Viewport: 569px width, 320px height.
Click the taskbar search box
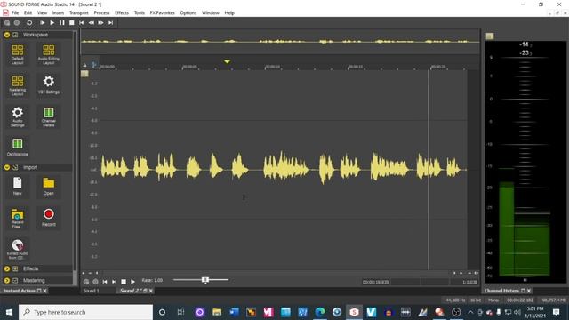pyautogui.click(x=86, y=312)
